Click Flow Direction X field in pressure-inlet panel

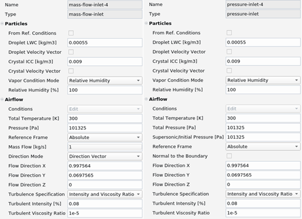click(x=263, y=166)
